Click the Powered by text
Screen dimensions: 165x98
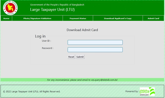[132, 91]
